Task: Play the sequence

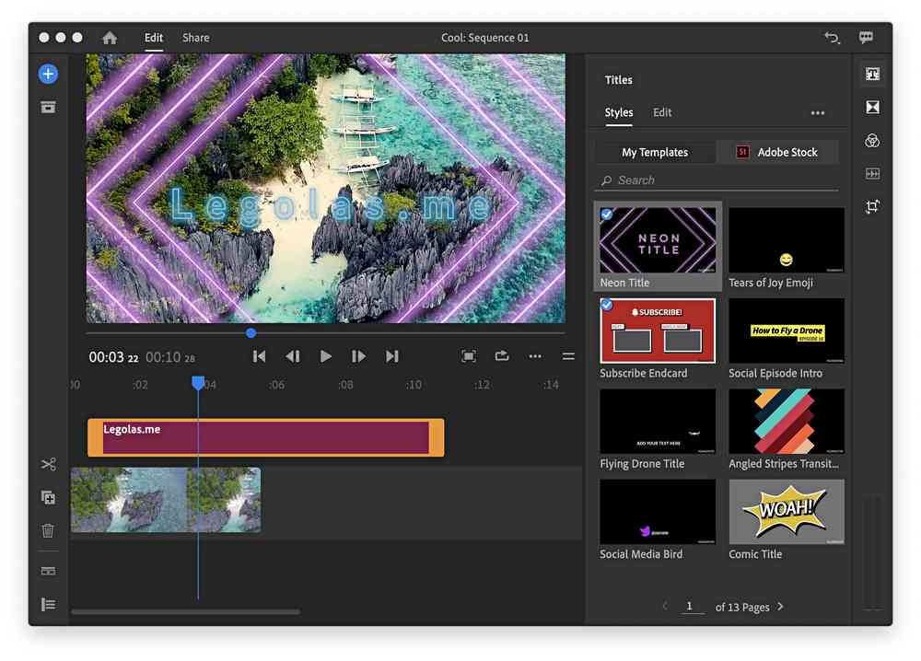Action: tap(325, 356)
